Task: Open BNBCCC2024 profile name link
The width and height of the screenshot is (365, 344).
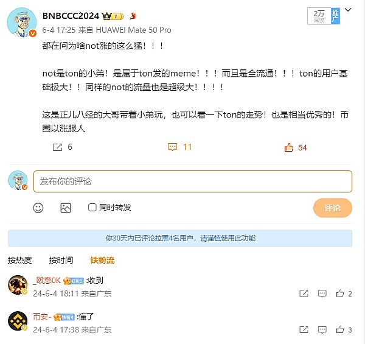Action: tap(71, 16)
